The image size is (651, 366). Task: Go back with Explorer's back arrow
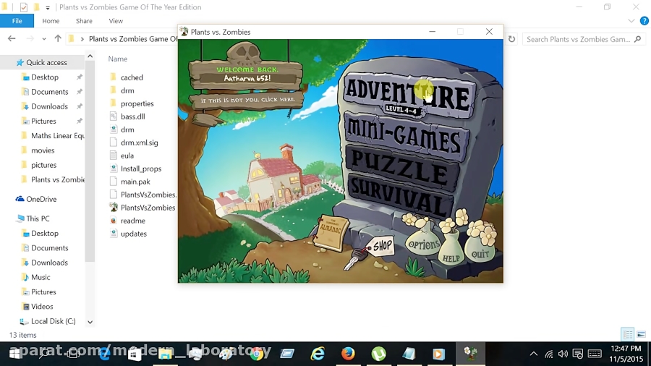12,38
